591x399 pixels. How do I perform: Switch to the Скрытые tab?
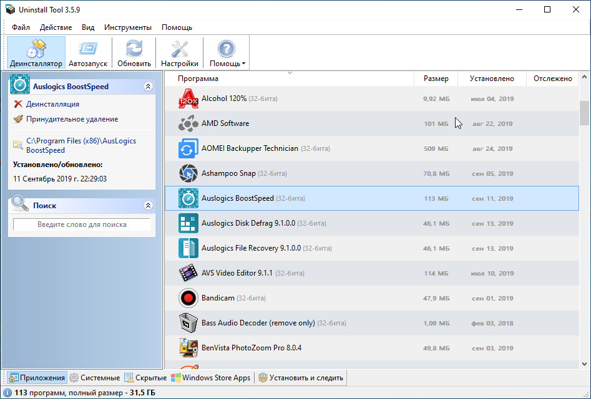tap(145, 378)
